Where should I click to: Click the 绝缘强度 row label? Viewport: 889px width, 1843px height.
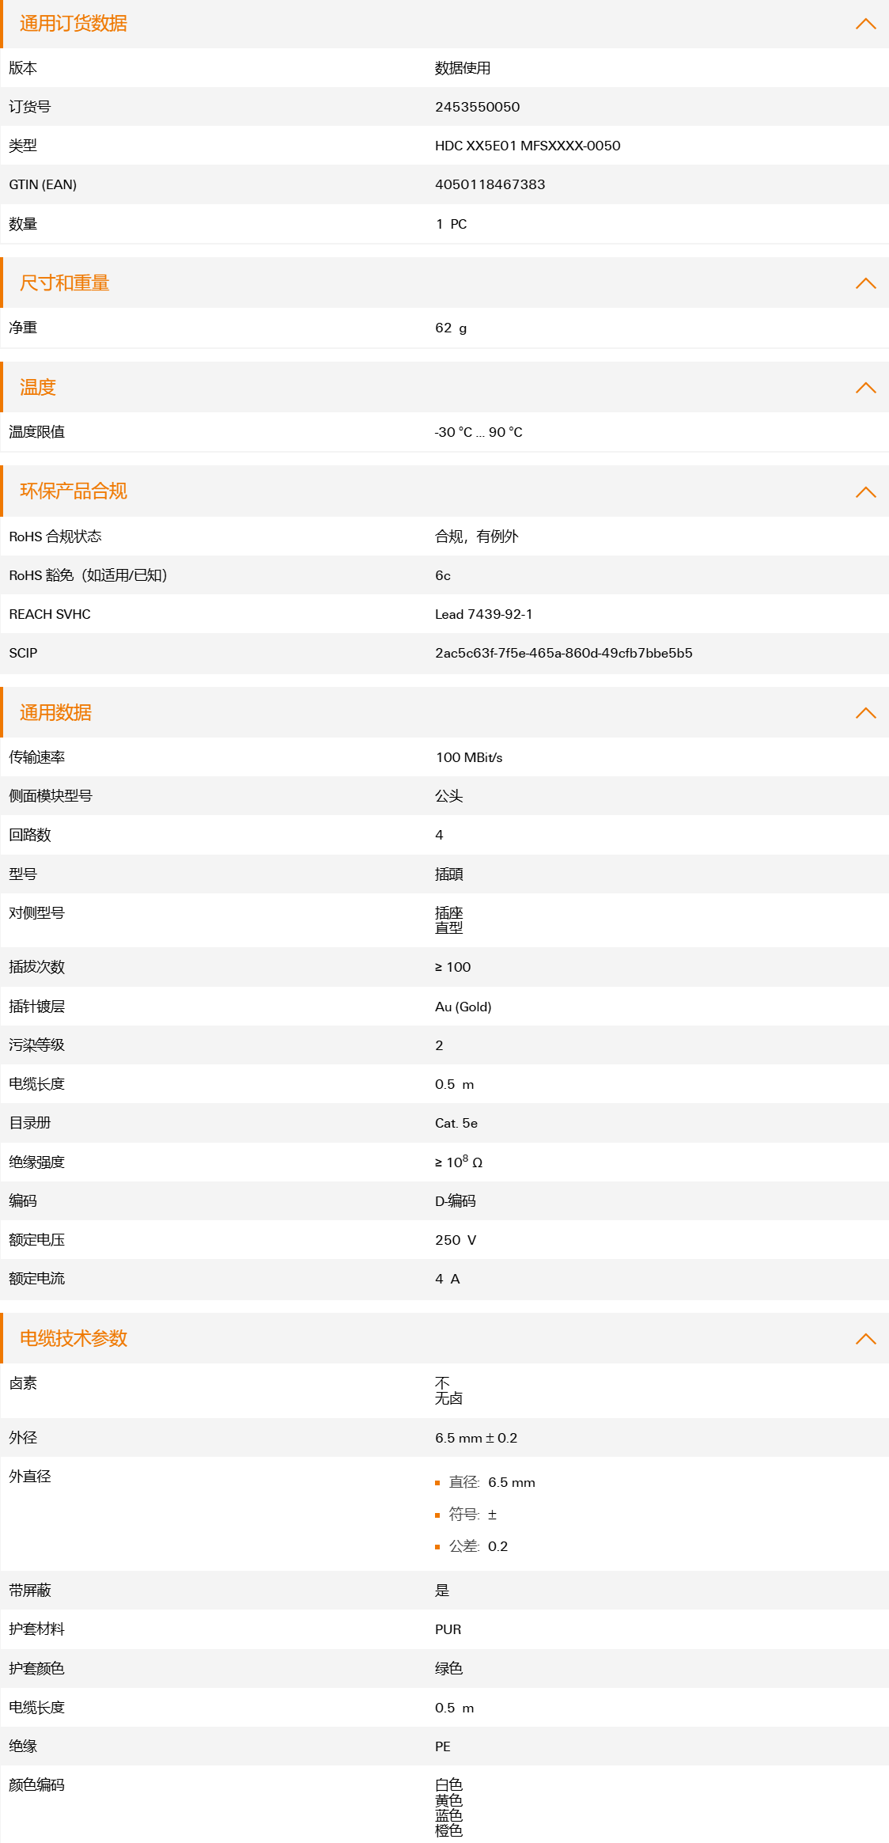pos(36,1162)
